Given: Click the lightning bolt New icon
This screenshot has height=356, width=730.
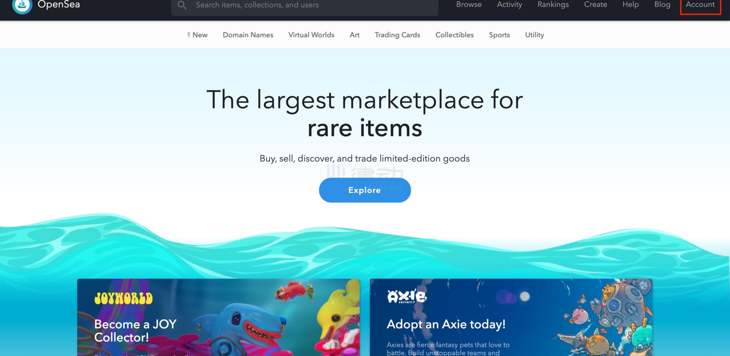Looking at the screenshot, I should click(189, 35).
